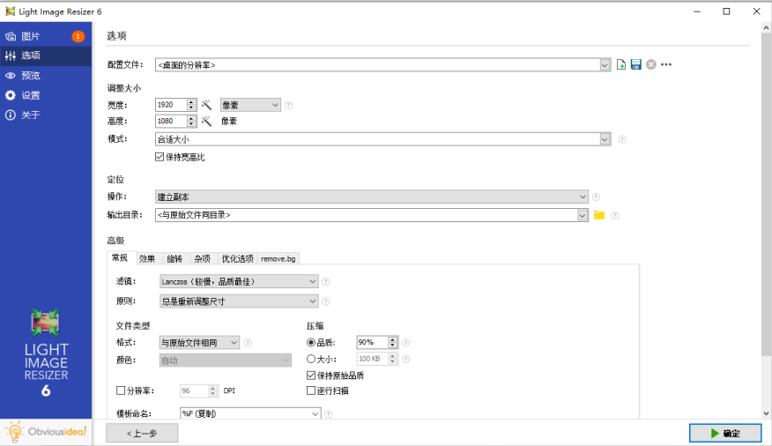This screenshot has width=772, height=446.
Task: Select the 大小 radio button
Action: [x=311, y=360]
